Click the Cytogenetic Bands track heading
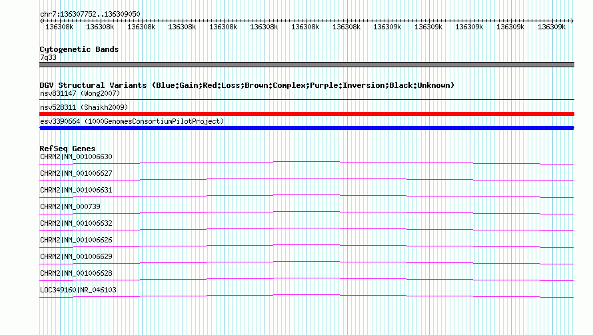The height and width of the screenshot is (335, 593). point(79,49)
